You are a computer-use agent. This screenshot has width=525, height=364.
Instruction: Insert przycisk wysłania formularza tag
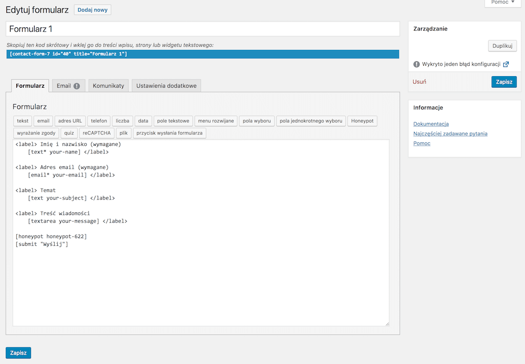(x=170, y=133)
